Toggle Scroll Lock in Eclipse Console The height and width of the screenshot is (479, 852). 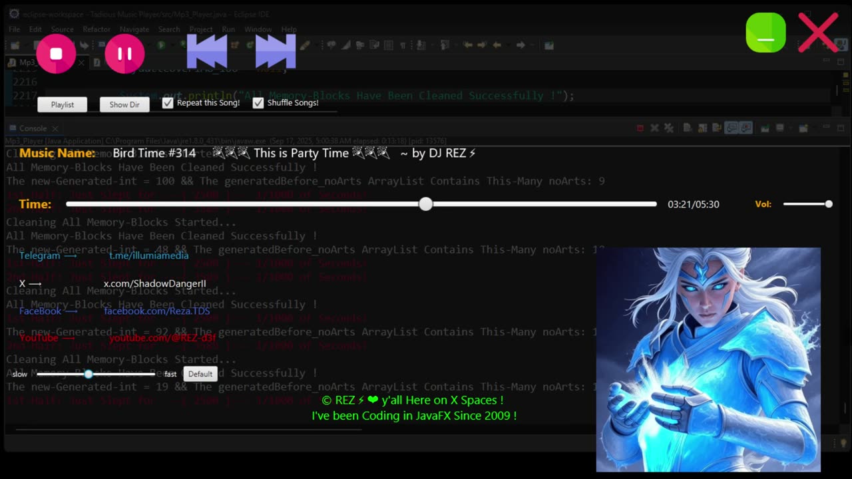702,128
